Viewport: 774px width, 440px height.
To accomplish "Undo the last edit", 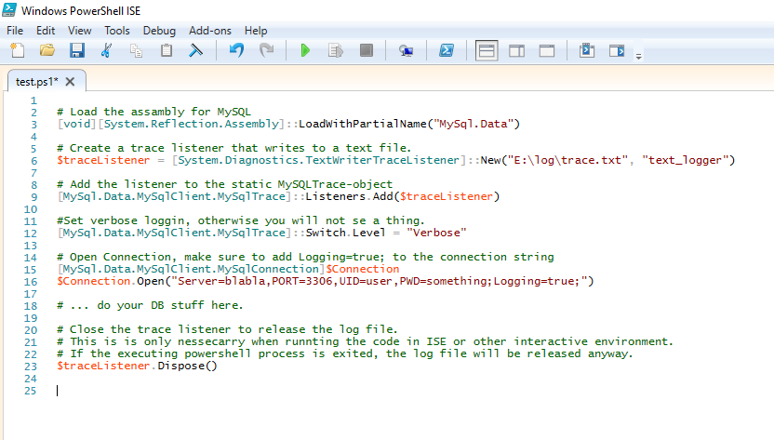I will pos(236,50).
